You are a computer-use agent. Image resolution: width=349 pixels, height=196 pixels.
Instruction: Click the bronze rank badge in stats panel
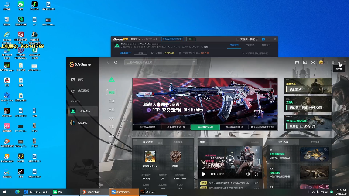(175, 156)
